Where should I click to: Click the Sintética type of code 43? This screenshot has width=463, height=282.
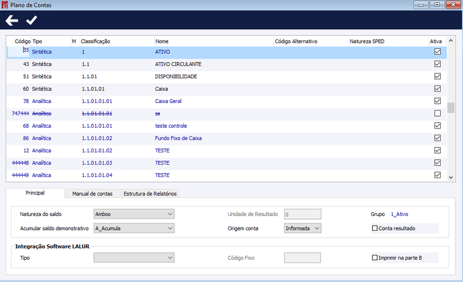coord(41,64)
